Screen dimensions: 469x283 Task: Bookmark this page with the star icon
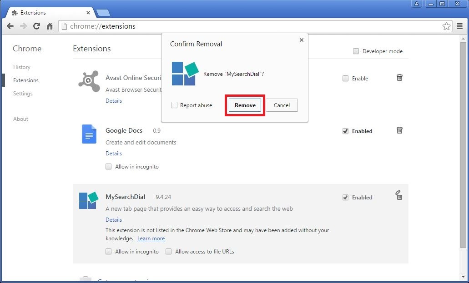point(446,26)
